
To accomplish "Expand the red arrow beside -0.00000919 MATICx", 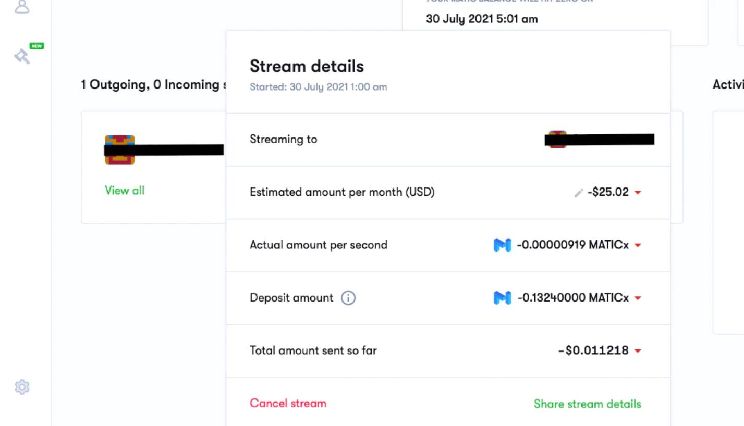I will (638, 245).
